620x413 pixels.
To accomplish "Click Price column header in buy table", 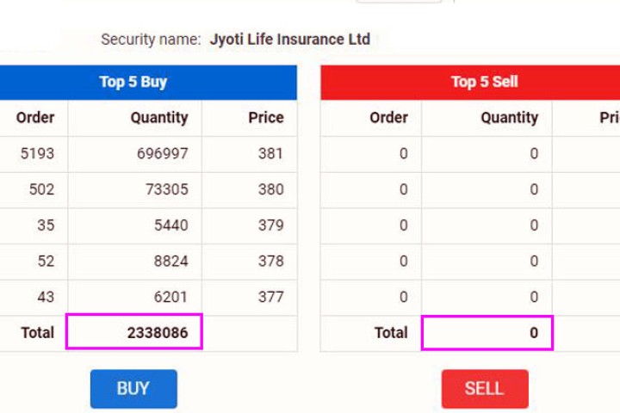I will pos(266,118).
